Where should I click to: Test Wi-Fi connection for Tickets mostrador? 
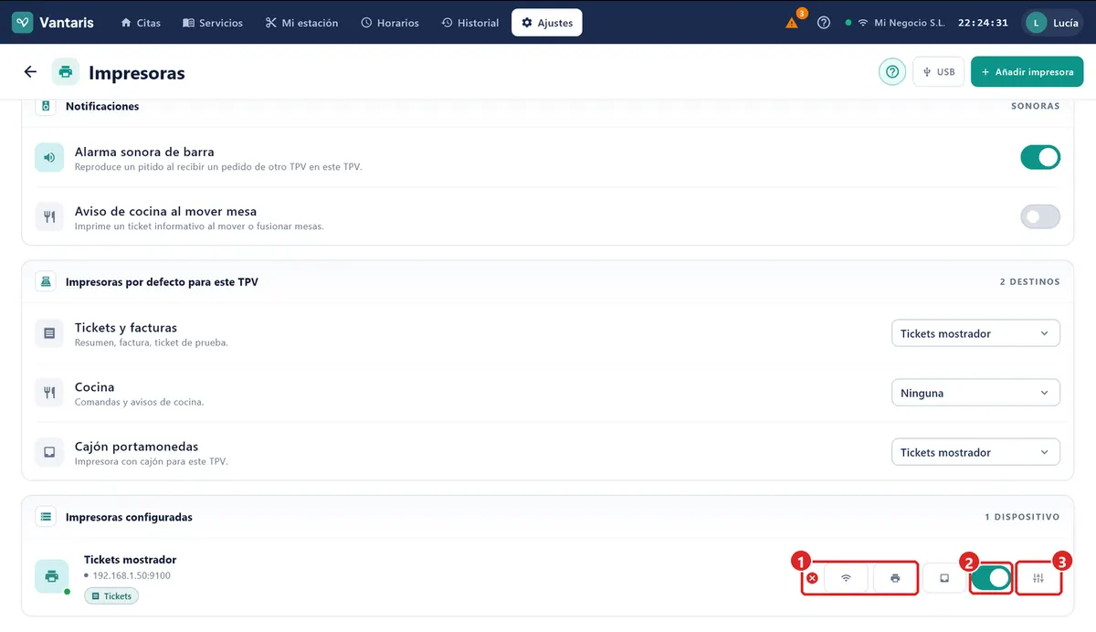847,578
